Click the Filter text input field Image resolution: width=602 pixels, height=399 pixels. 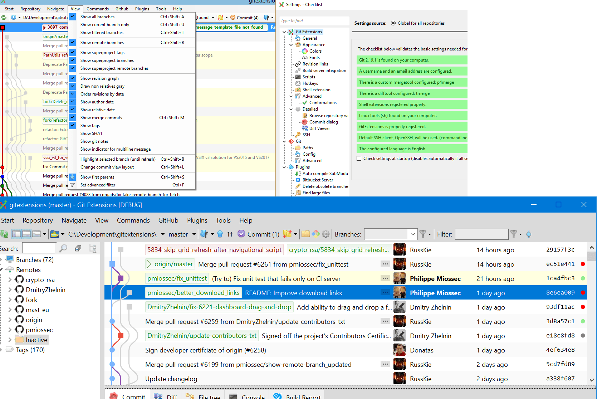tap(481, 234)
